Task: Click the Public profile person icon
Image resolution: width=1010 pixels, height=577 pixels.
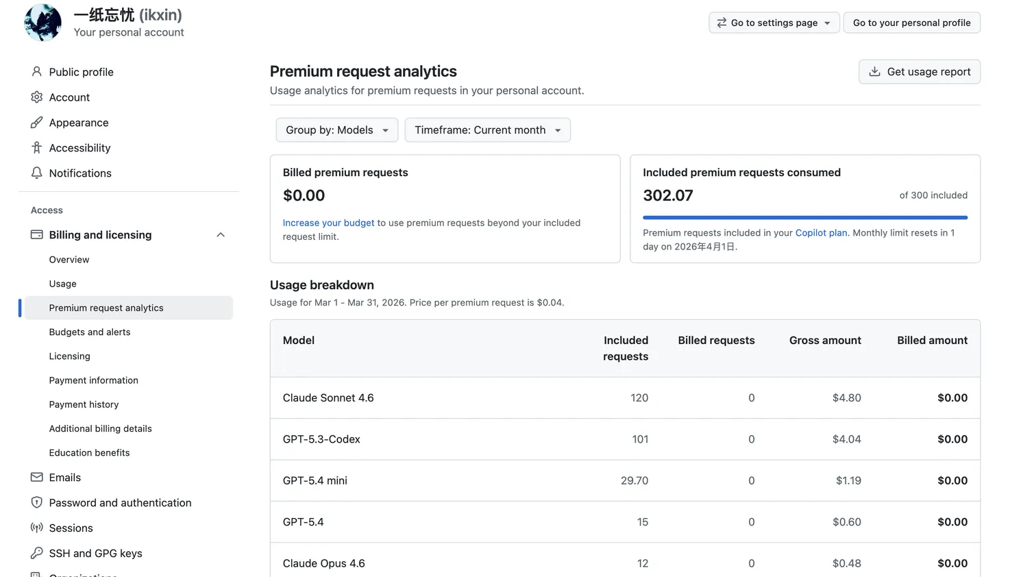Action: pos(37,71)
